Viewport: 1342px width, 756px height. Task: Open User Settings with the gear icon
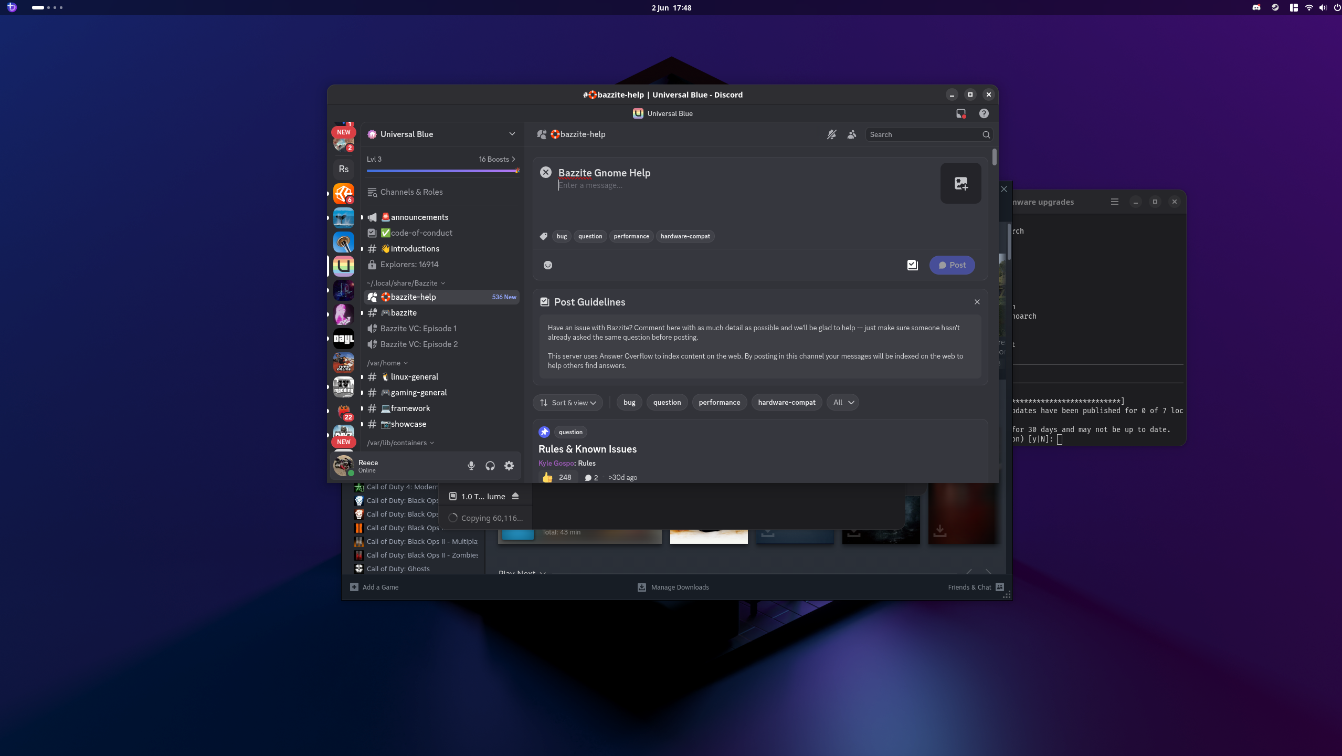coord(509,466)
